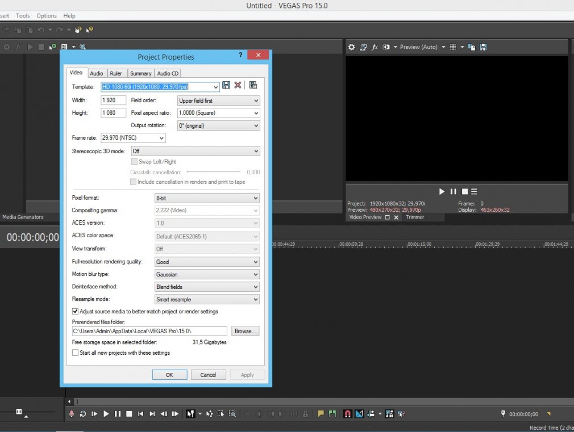This screenshot has height=432, width=574.
Task: Open video output FX icon in preview
Action: click(375, 47)
